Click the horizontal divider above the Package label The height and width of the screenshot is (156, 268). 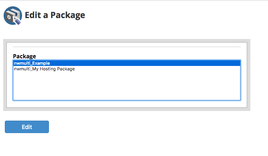click(127, 47)
